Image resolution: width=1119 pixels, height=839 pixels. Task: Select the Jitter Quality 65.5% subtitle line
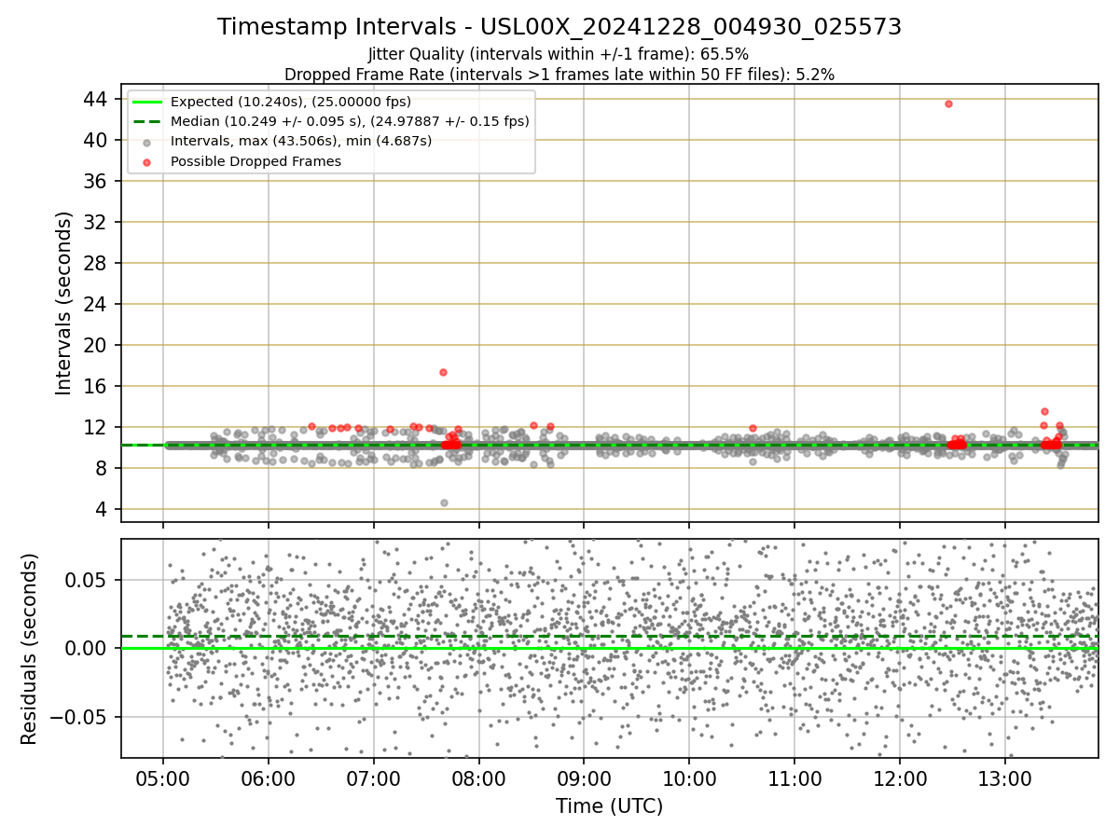point(559,54)
